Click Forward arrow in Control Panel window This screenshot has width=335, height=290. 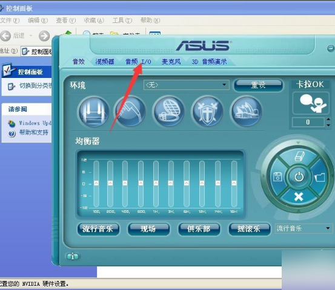[x=44, y=36]
